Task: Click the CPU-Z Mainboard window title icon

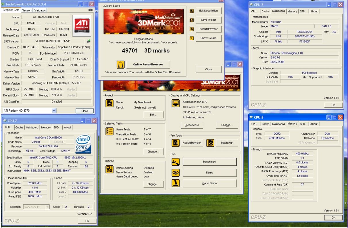Action: pos(252,5)
